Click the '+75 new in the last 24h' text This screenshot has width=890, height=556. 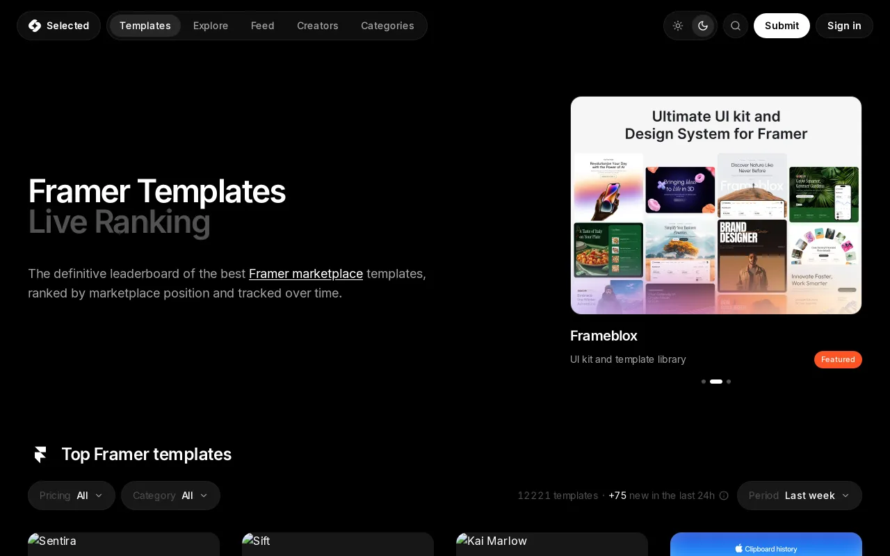tap(661, 496)
